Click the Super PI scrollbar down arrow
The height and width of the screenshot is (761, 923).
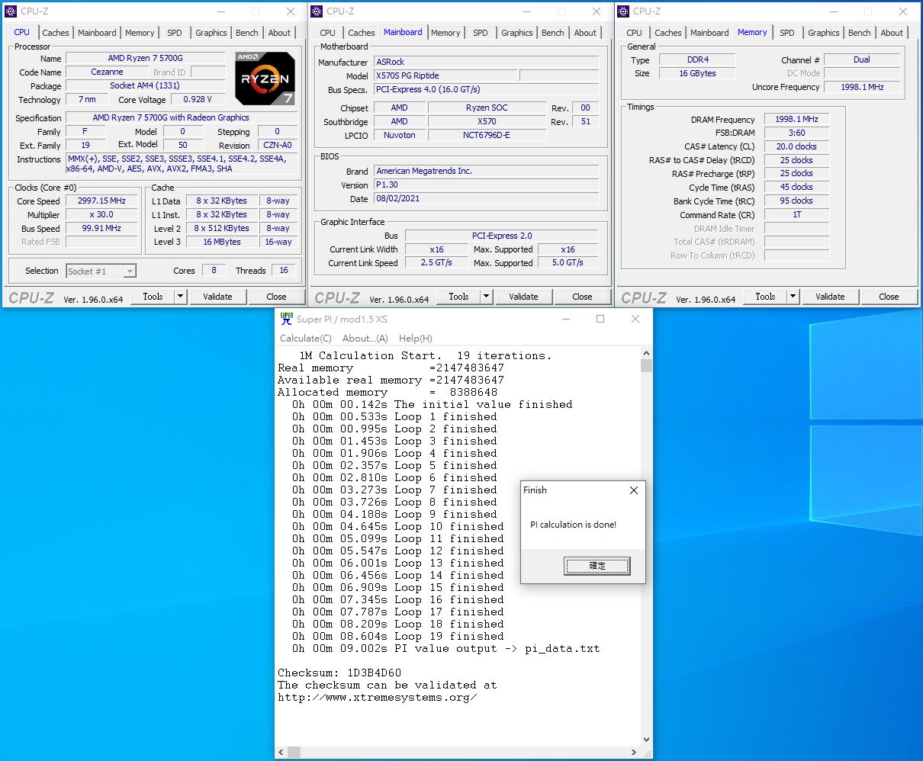(646, 739)
